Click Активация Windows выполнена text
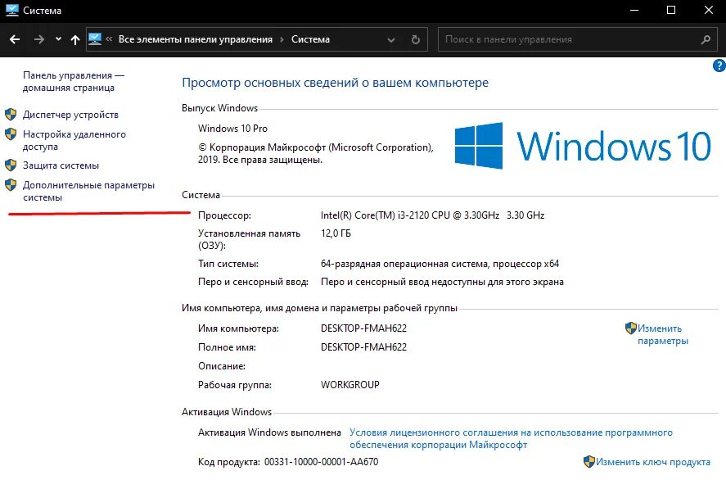 click(269, 432)
